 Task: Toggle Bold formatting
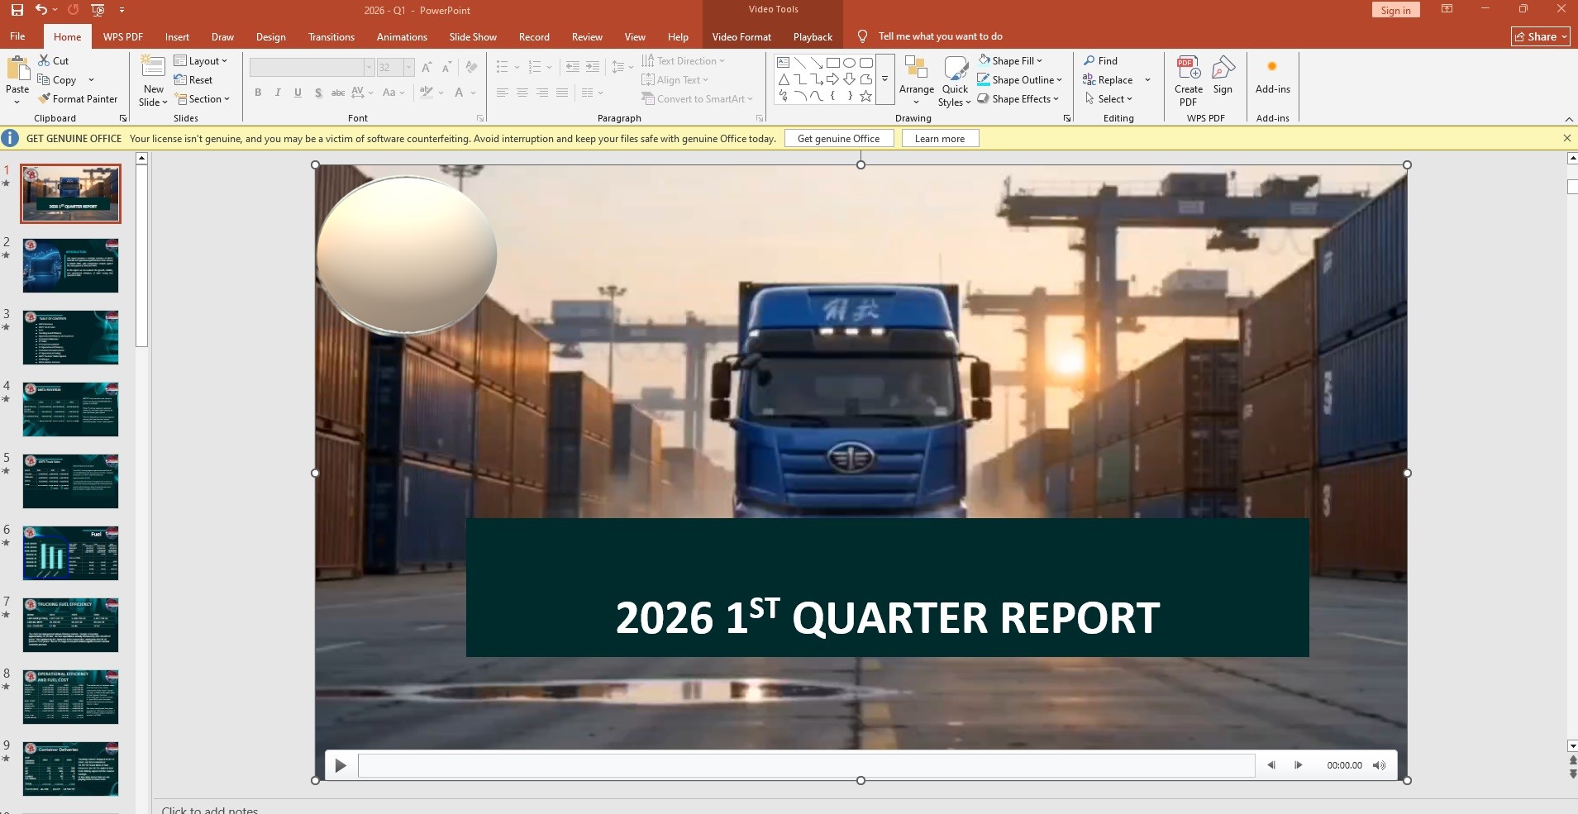(x=258, y=93)
